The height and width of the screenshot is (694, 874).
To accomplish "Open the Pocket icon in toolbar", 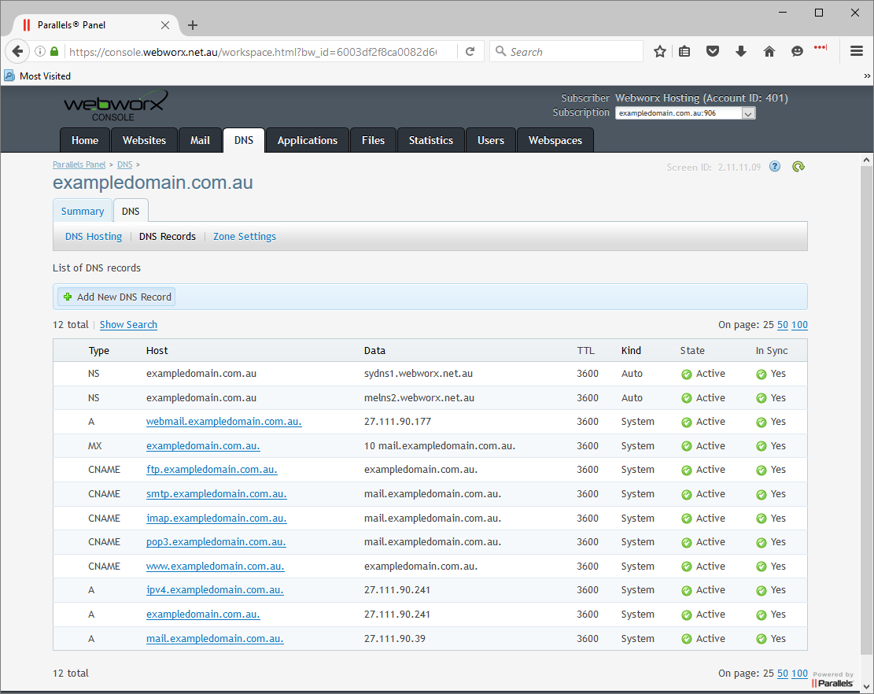I will 713,52.
